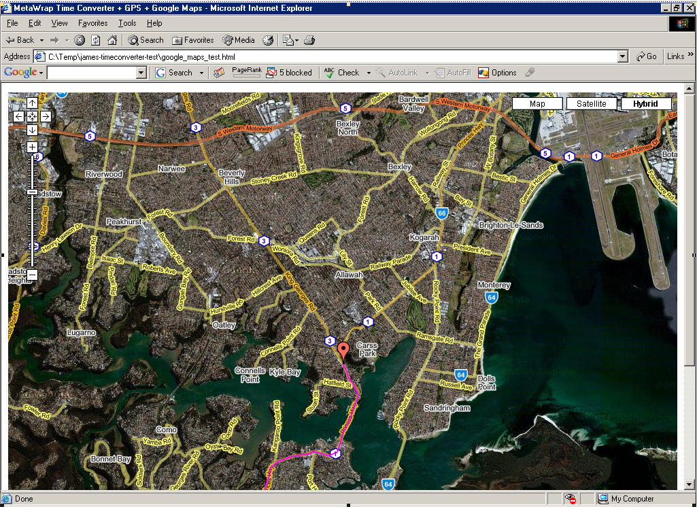Click the AutoLink toolbar button
The width and height of the screenshot is (697, 507).
coord(397,73)
